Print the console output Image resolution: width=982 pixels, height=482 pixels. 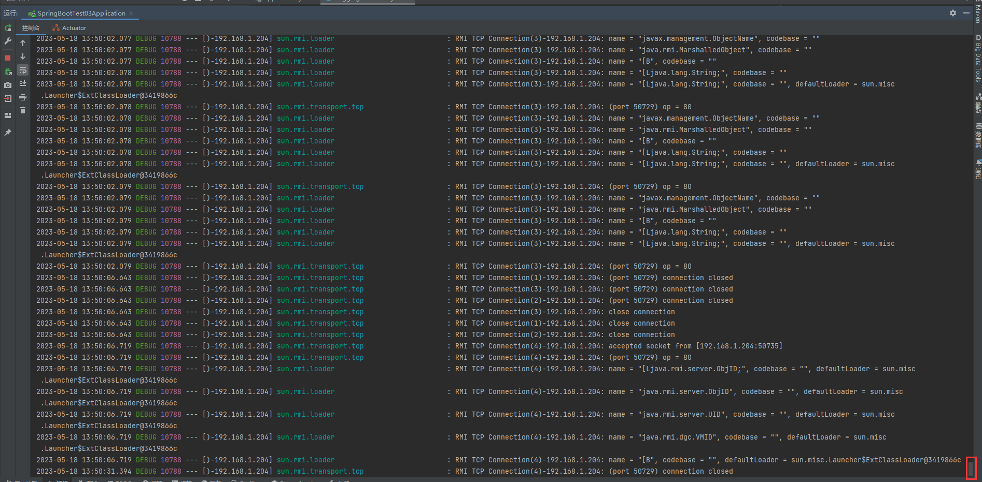point(23,97)
